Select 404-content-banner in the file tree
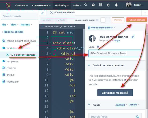Screen dimensions: 148x118 click(x=23, y=55)
